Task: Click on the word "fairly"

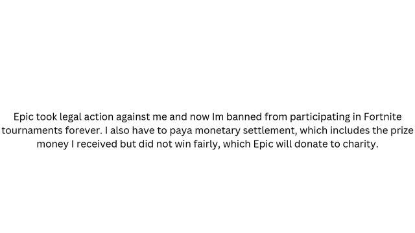Action: click(x=206, y=144)
